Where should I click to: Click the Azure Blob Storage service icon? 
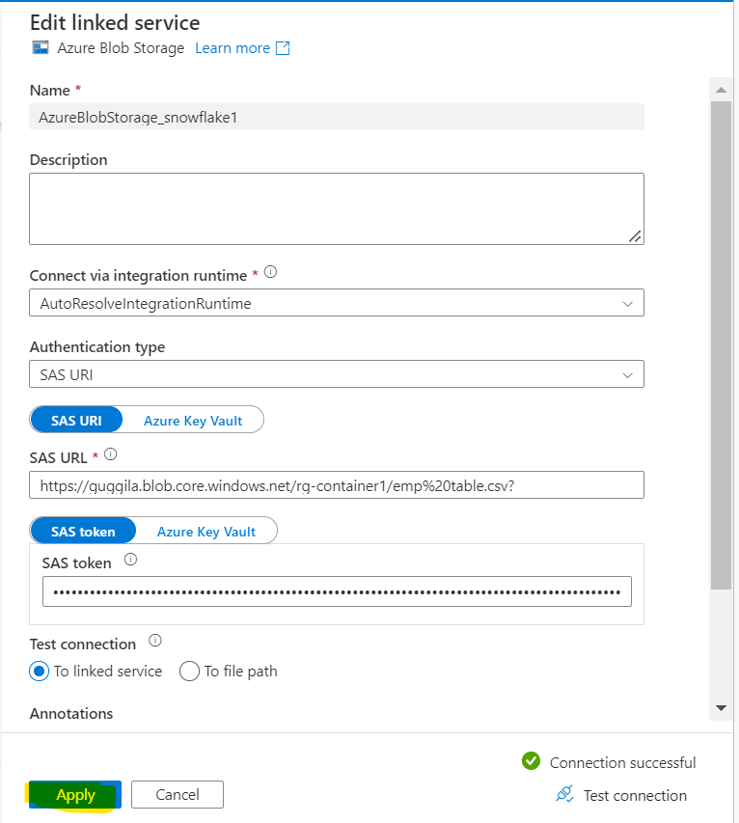pyautogui.click(x=40, y=48)
